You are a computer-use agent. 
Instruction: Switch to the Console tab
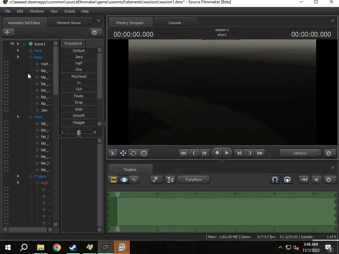point(175,23)
